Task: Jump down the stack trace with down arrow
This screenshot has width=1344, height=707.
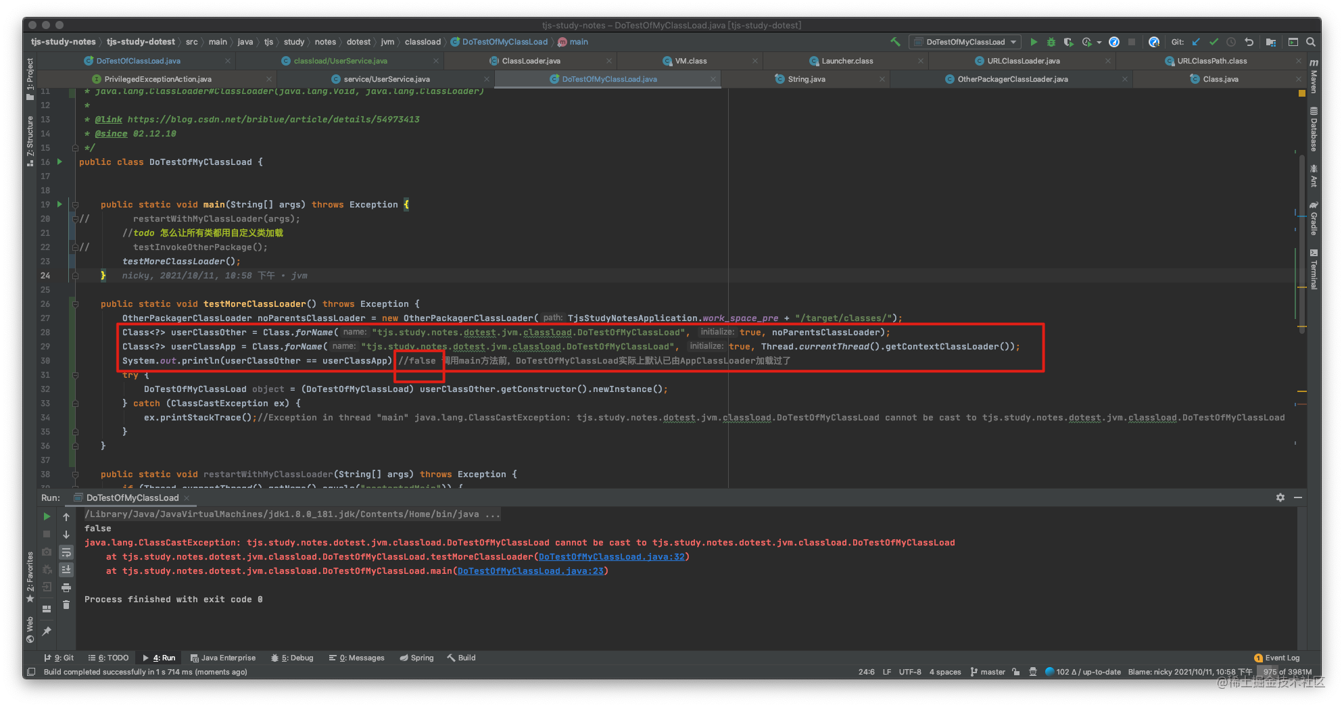Action: tap(66, 534)
